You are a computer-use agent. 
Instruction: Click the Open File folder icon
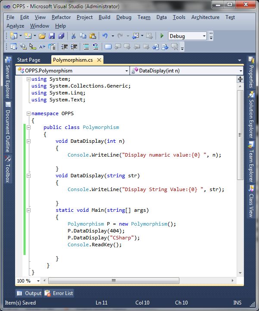(x=42, y=36)
